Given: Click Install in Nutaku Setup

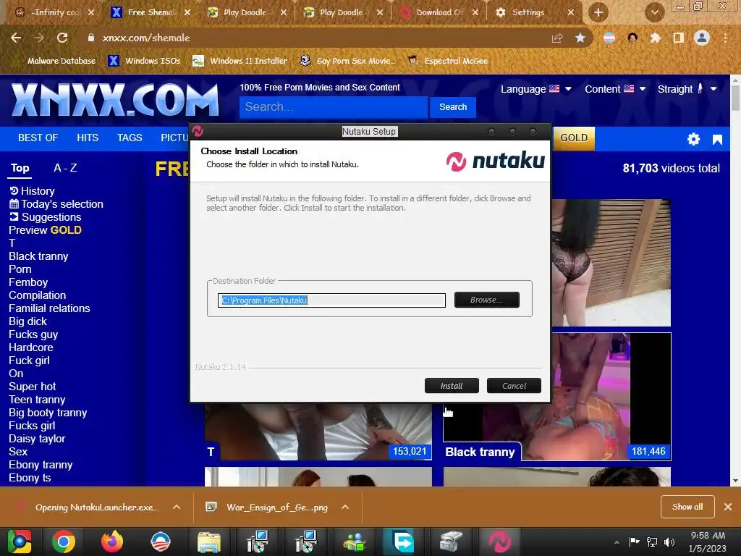Looking at the screenshot, I should click(x=452, y=386).
